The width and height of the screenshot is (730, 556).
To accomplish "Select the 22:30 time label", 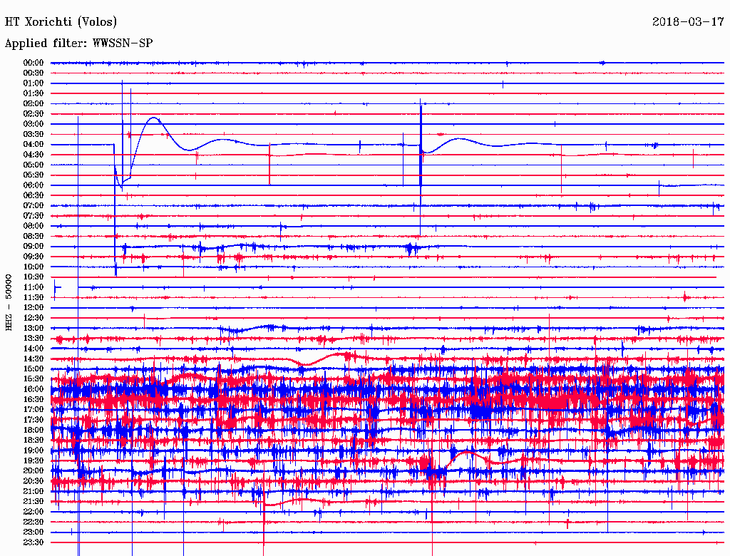I will (x=34, y=522).
